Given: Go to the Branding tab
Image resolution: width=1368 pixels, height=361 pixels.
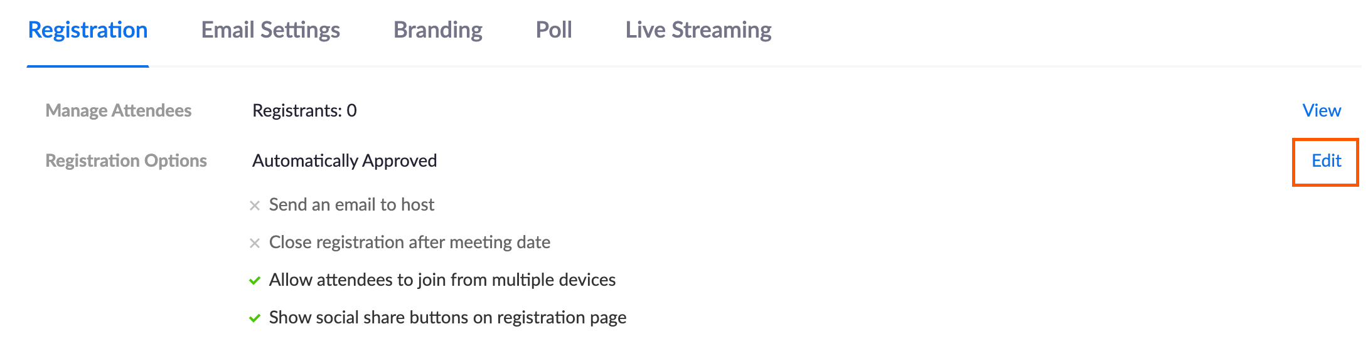Looking at the screenshot, I should click(x=438, y=30).
